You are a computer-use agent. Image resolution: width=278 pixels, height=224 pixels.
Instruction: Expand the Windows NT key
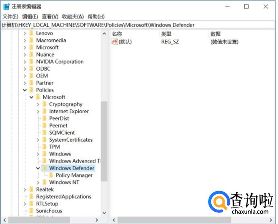[x=38, y=182]
